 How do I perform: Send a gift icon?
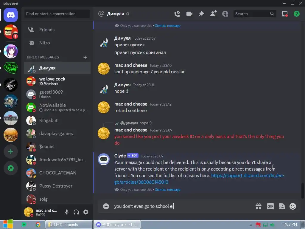pos(259,206)
